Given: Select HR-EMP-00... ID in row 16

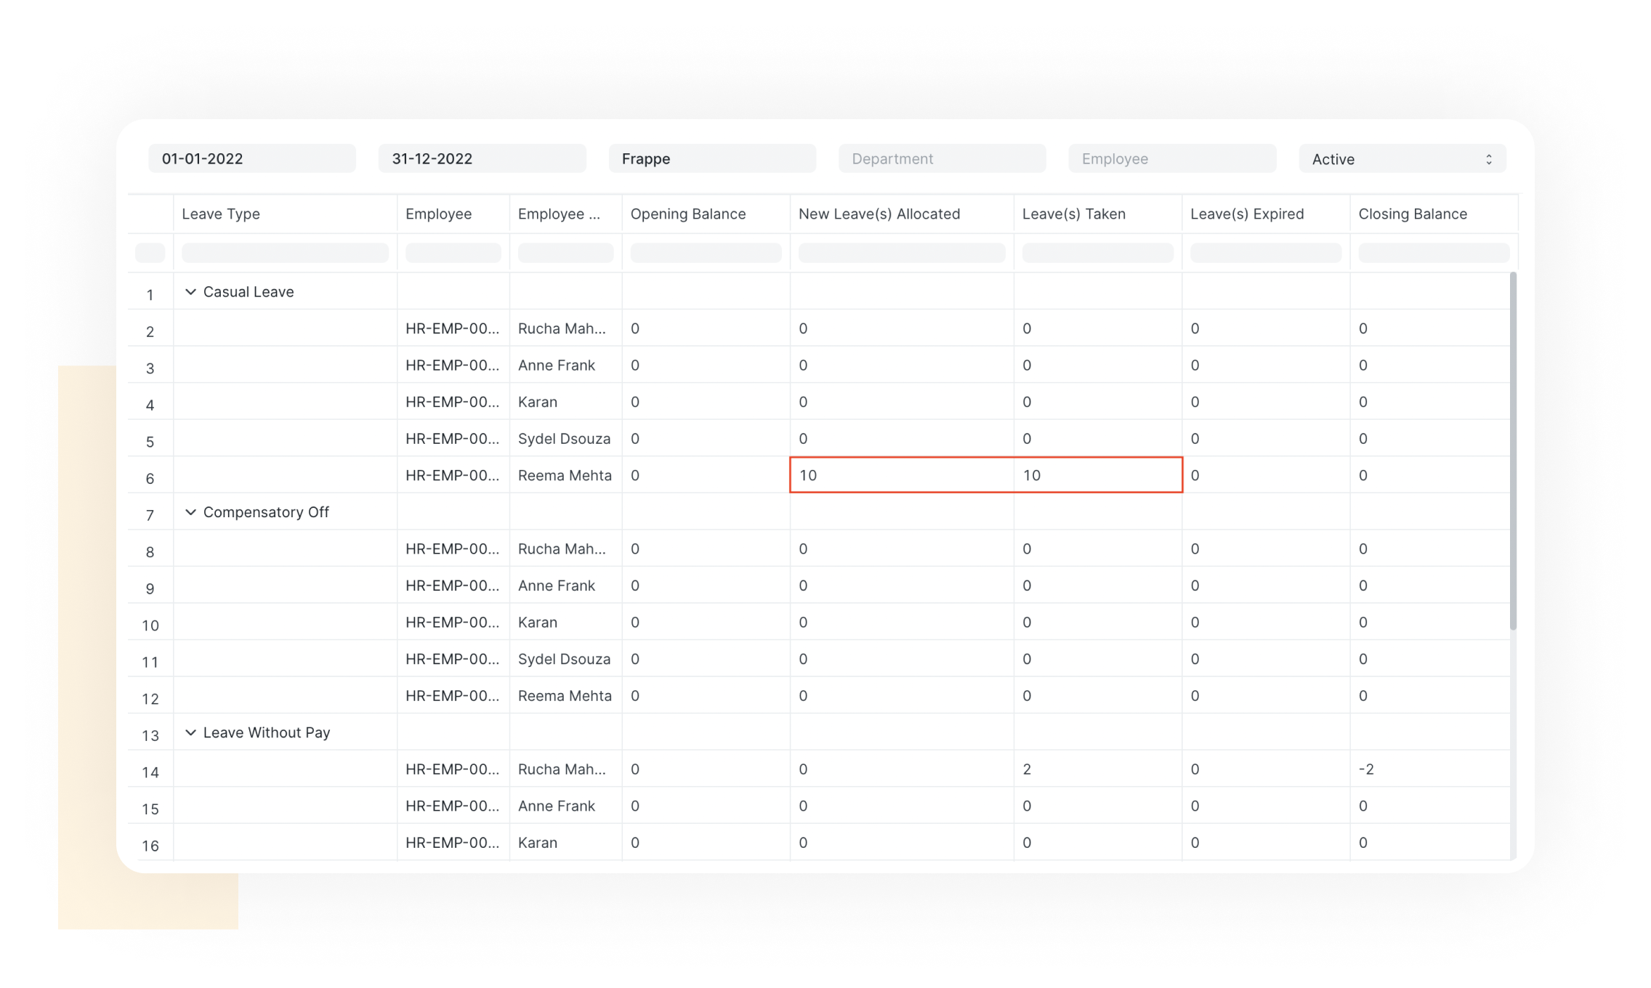Looking at the screenshot, I should (453, 843).
